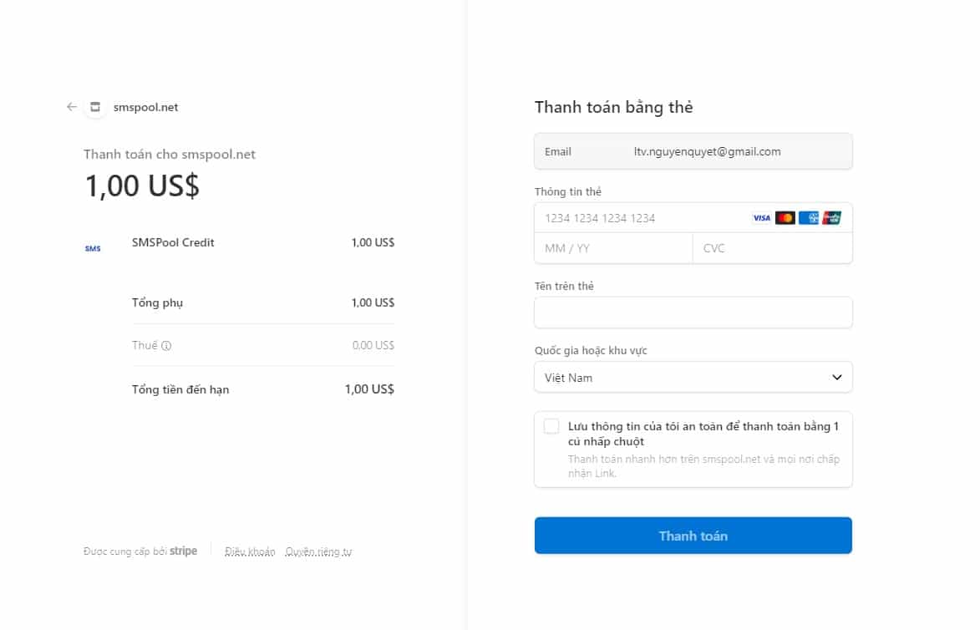Click the Email field showing ltv.nguyenquyet@gmail.com

[x=693, y=151]
